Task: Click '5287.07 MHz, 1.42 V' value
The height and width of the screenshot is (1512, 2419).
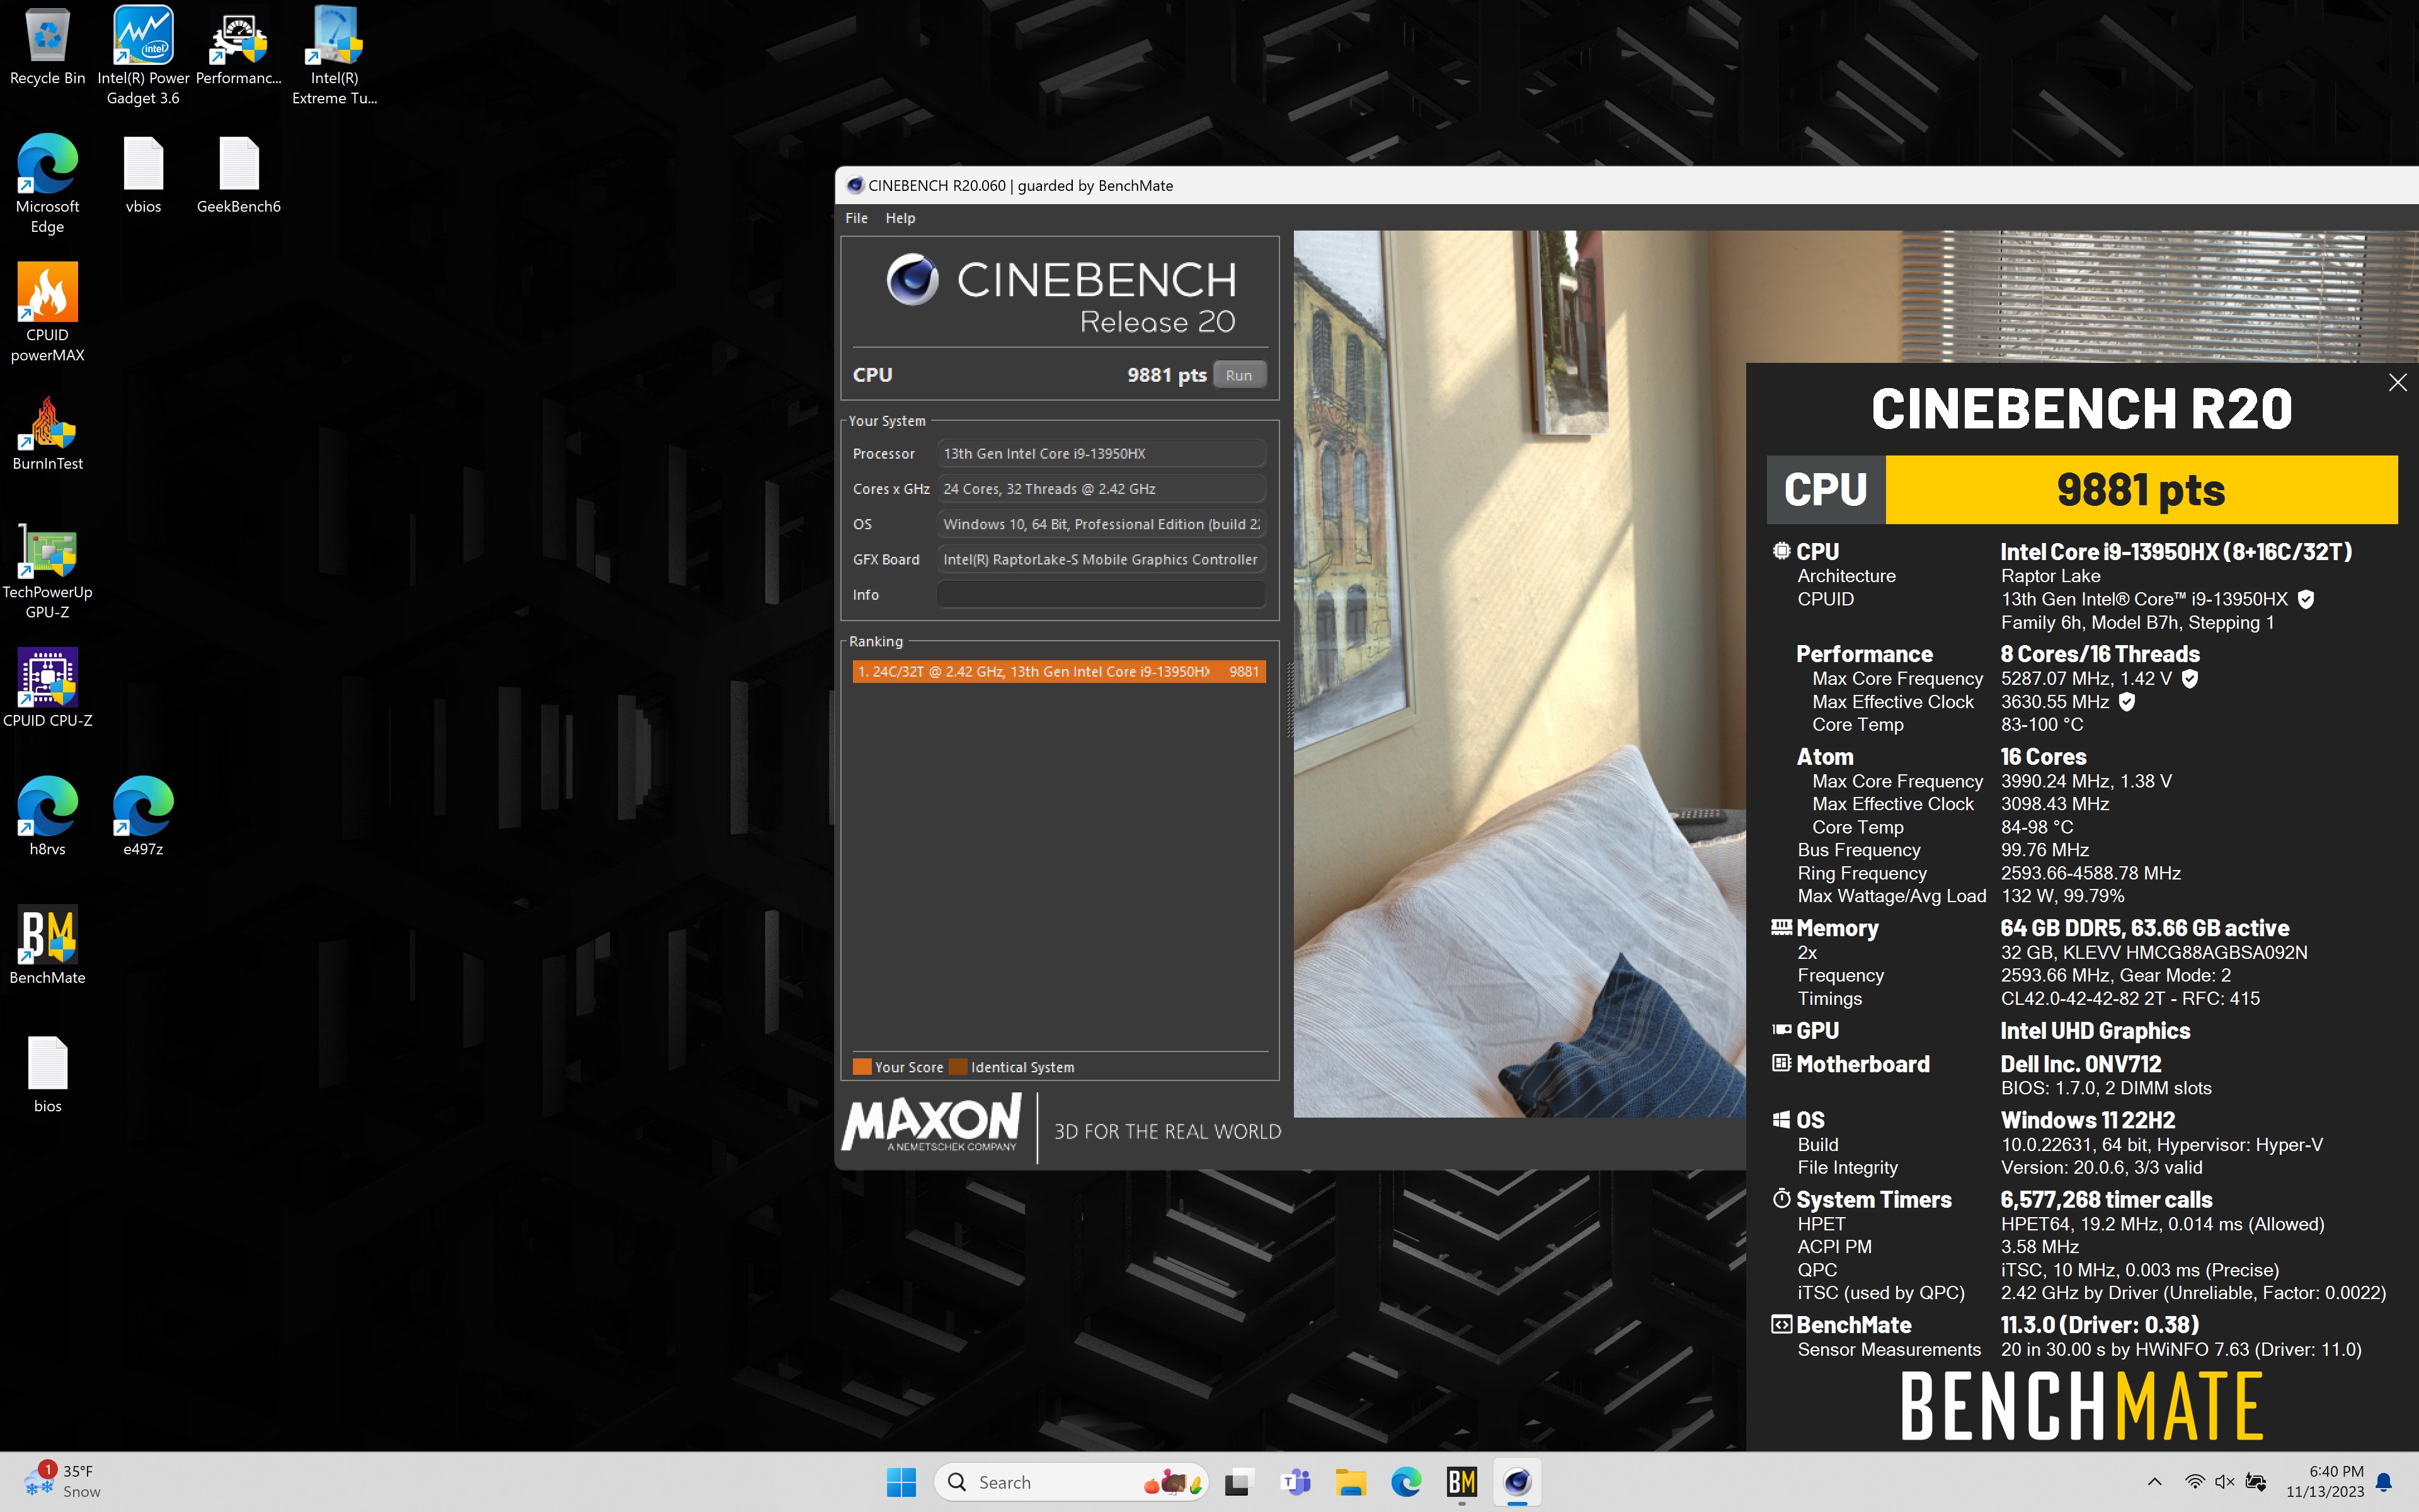Action: coord(2086,679)
